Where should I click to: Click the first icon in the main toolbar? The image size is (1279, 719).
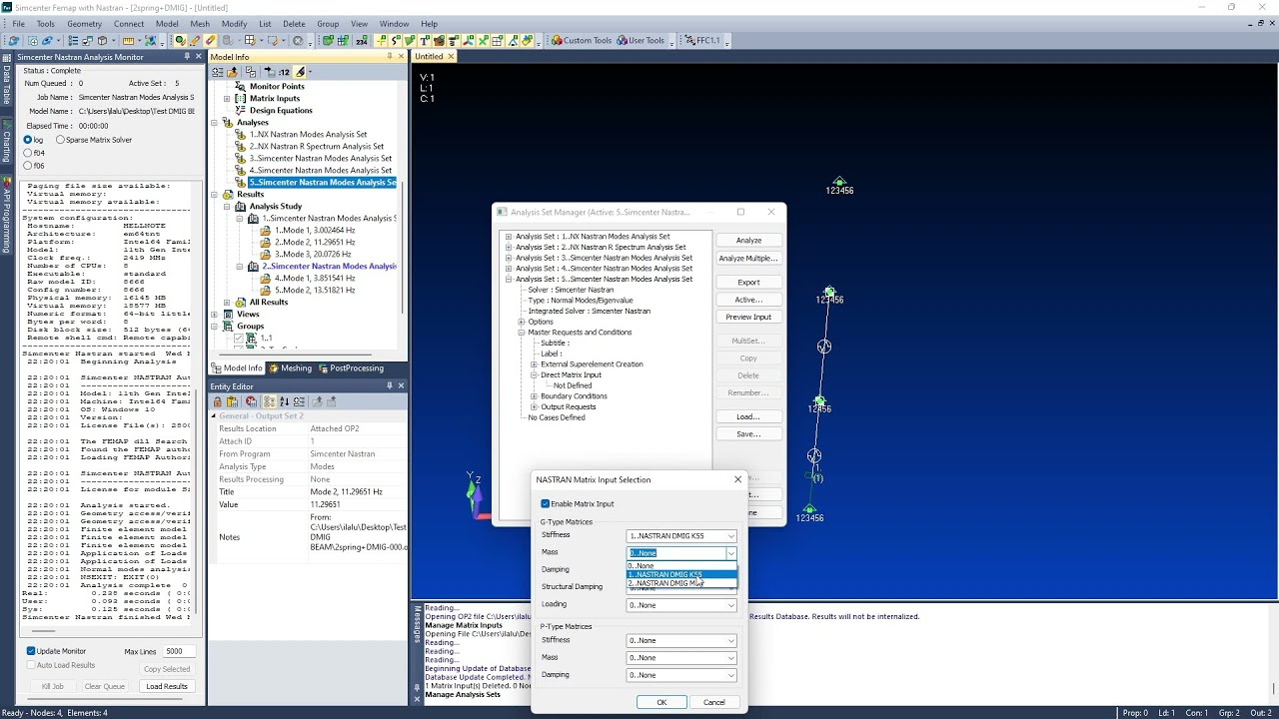13,41
